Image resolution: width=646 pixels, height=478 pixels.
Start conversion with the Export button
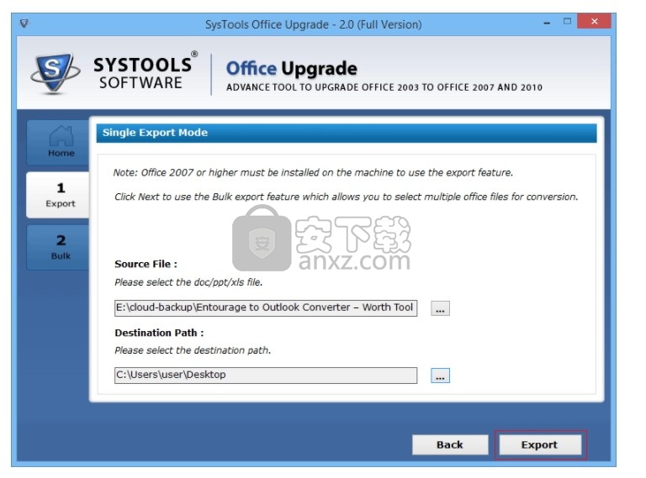(x=539, y=444)
